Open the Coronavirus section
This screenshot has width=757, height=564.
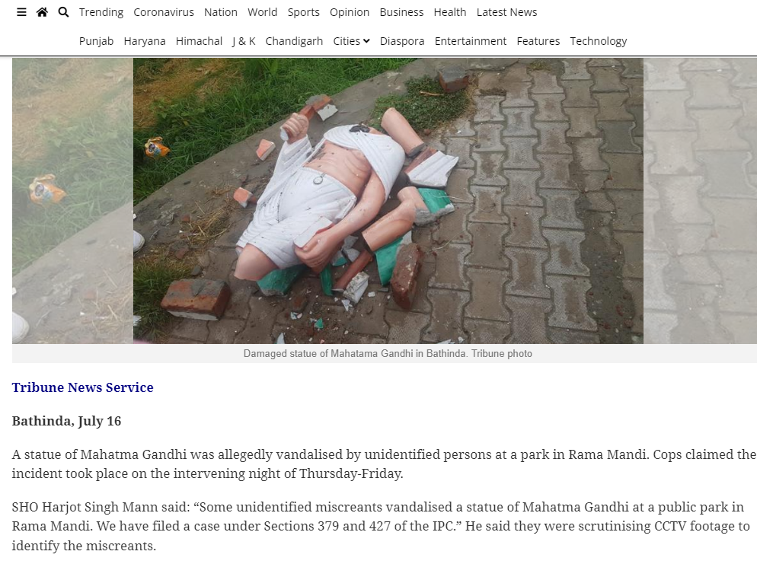(164, 12)
